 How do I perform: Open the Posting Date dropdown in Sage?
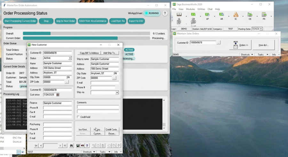[261, 29]
